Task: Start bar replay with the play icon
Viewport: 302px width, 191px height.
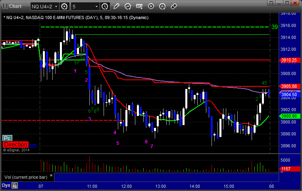Action: click(151, 6)
